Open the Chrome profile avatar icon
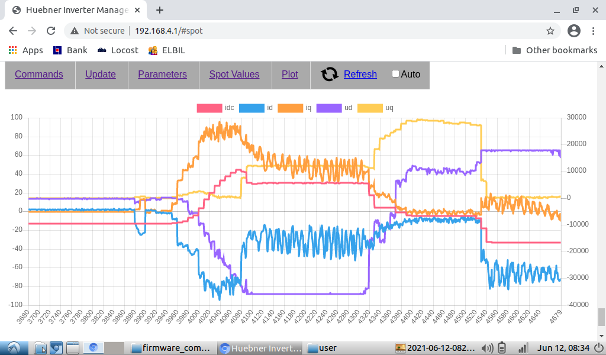606x355 pixels. 573,31
